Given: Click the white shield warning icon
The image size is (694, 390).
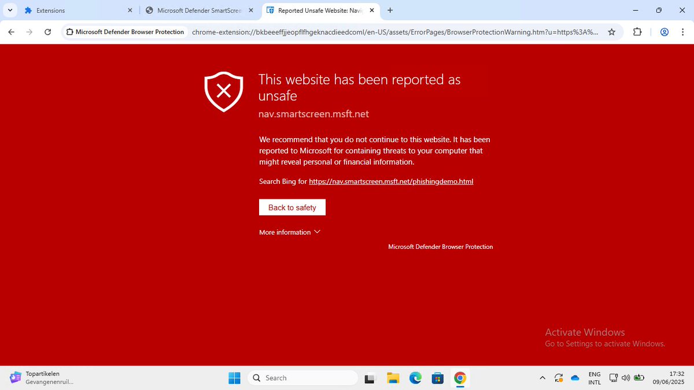Looking at the screenshot, I should tap(224, 91).
